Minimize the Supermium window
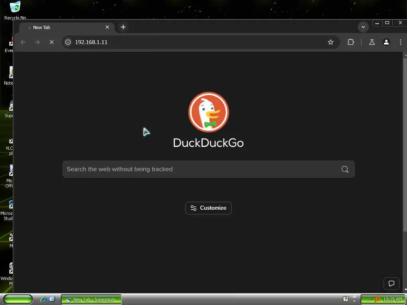This screenshot has height=305, width=407. 377,23
